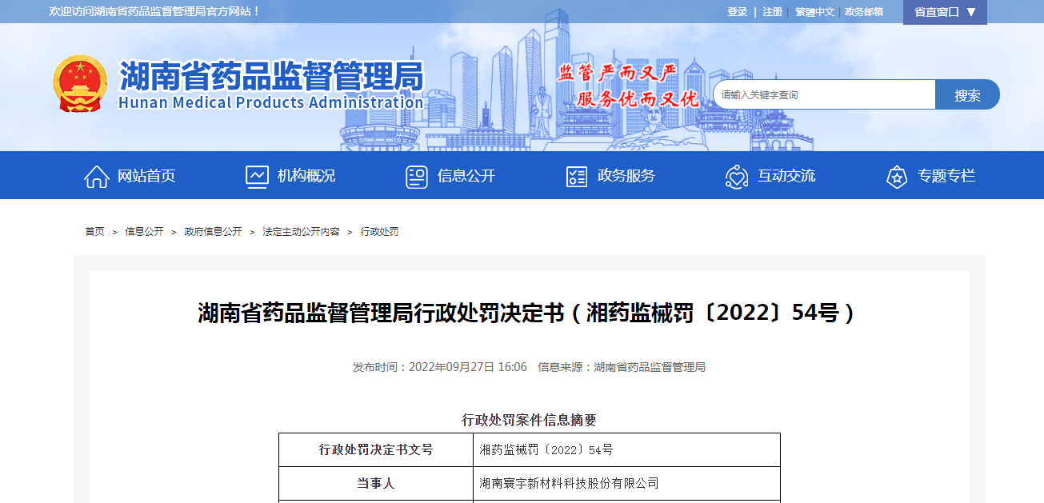Click the 登录 link

[x=737, y=12]
